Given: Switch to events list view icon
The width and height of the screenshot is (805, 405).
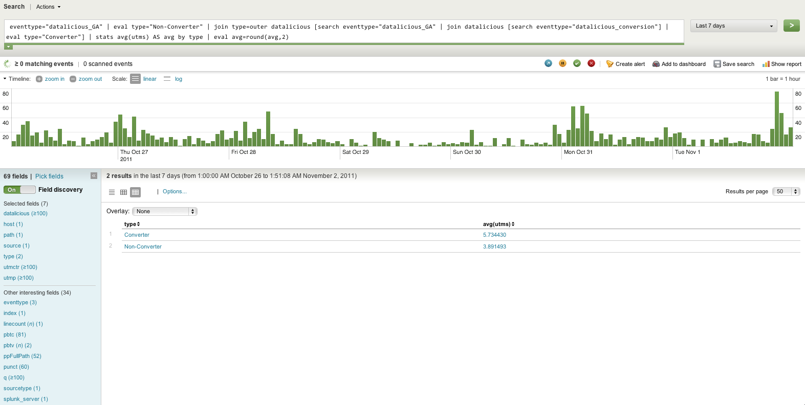Looking at the screenshot, I should [112, 192].
